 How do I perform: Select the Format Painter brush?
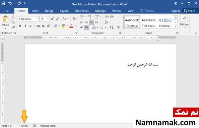tap(13, 27)
